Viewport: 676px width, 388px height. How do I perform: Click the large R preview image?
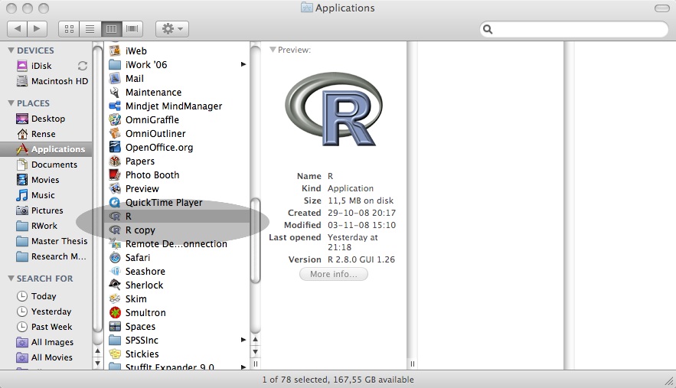tap(334, 109)
